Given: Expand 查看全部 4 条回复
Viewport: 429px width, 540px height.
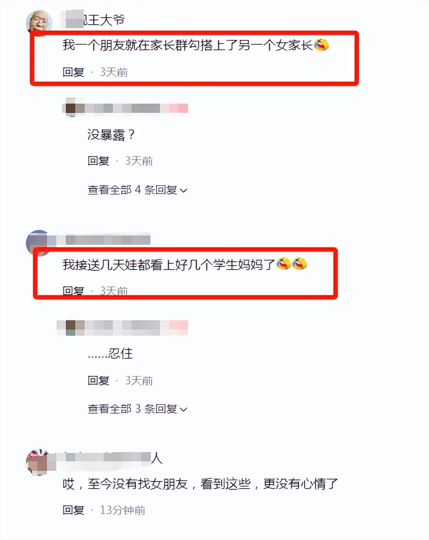Looking at the screenshot, I should click(x=137, y=190).
